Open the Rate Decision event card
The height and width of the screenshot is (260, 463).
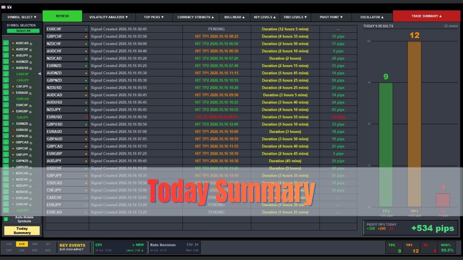click(174, 247)
